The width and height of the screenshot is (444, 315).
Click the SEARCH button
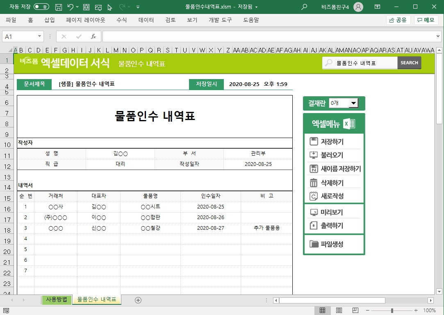pos(409,63)
